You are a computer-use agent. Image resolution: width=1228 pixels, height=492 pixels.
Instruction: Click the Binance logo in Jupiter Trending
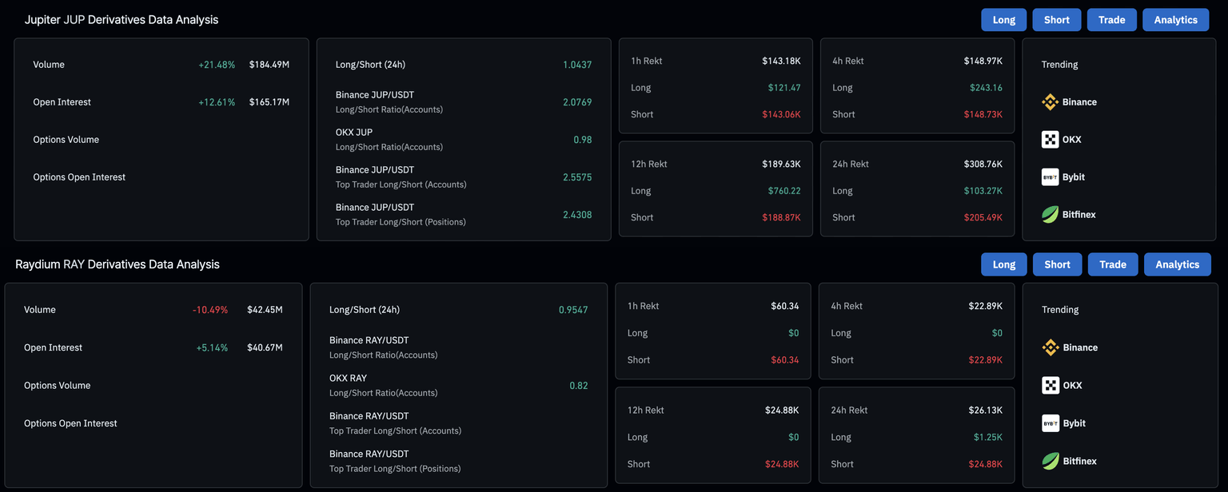click(x=1050, y=102)
